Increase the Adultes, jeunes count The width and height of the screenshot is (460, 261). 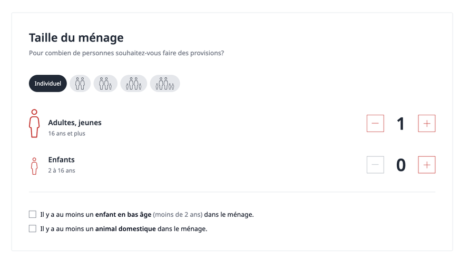pos(427,124)
